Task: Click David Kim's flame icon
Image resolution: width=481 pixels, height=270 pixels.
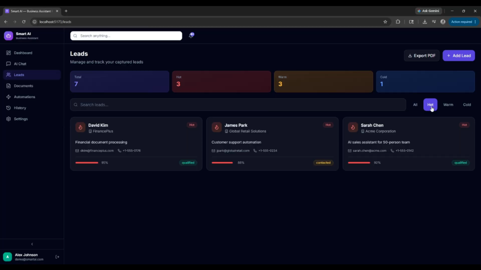Action: tap(80, 127)
